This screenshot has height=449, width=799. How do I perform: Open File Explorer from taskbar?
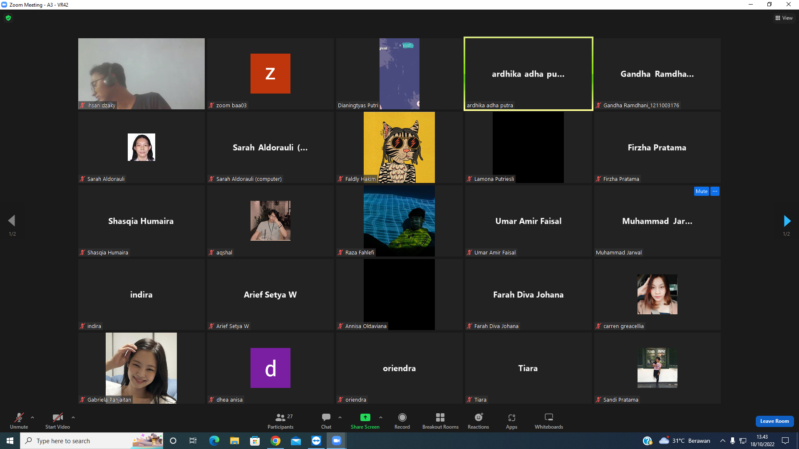[234, 441]
